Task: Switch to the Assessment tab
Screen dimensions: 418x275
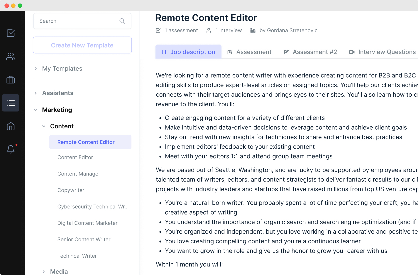Action: click(x=249, y=52)
